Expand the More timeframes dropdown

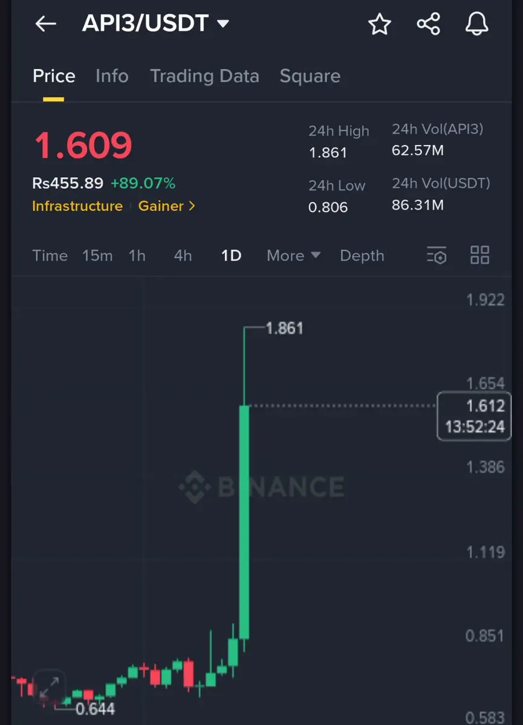[293, 256]
